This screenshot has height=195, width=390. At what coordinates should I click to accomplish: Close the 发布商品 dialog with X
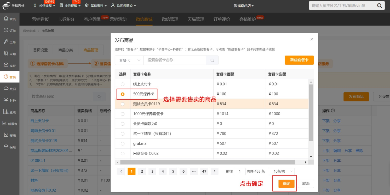click(312, 39)
